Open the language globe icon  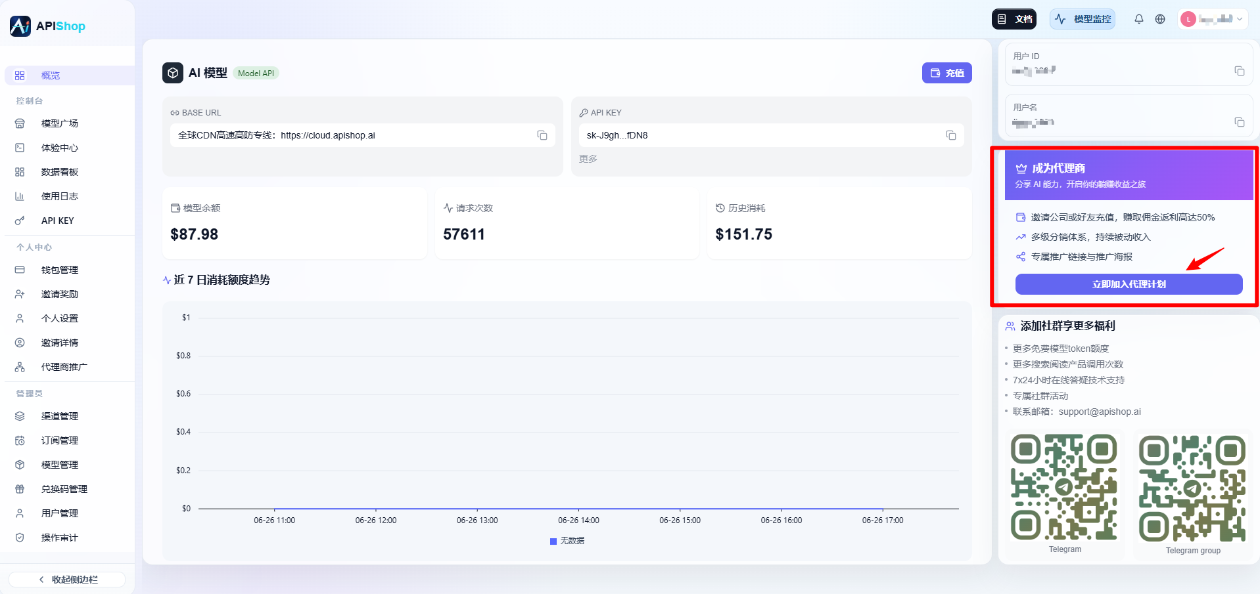pyautogui.click(x=1160, y=19)
